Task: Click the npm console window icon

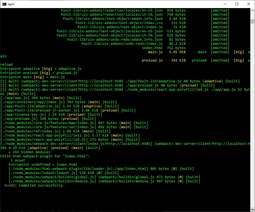Action: click(4, 4)
